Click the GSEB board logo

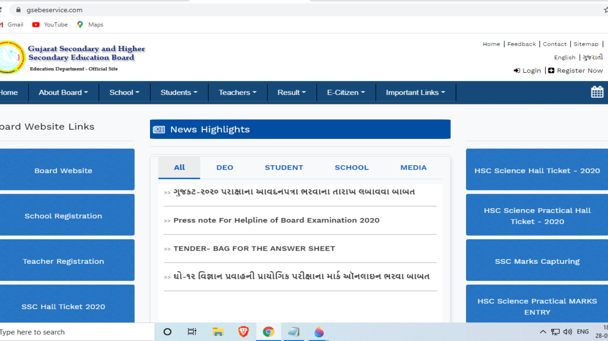[12, 57]
